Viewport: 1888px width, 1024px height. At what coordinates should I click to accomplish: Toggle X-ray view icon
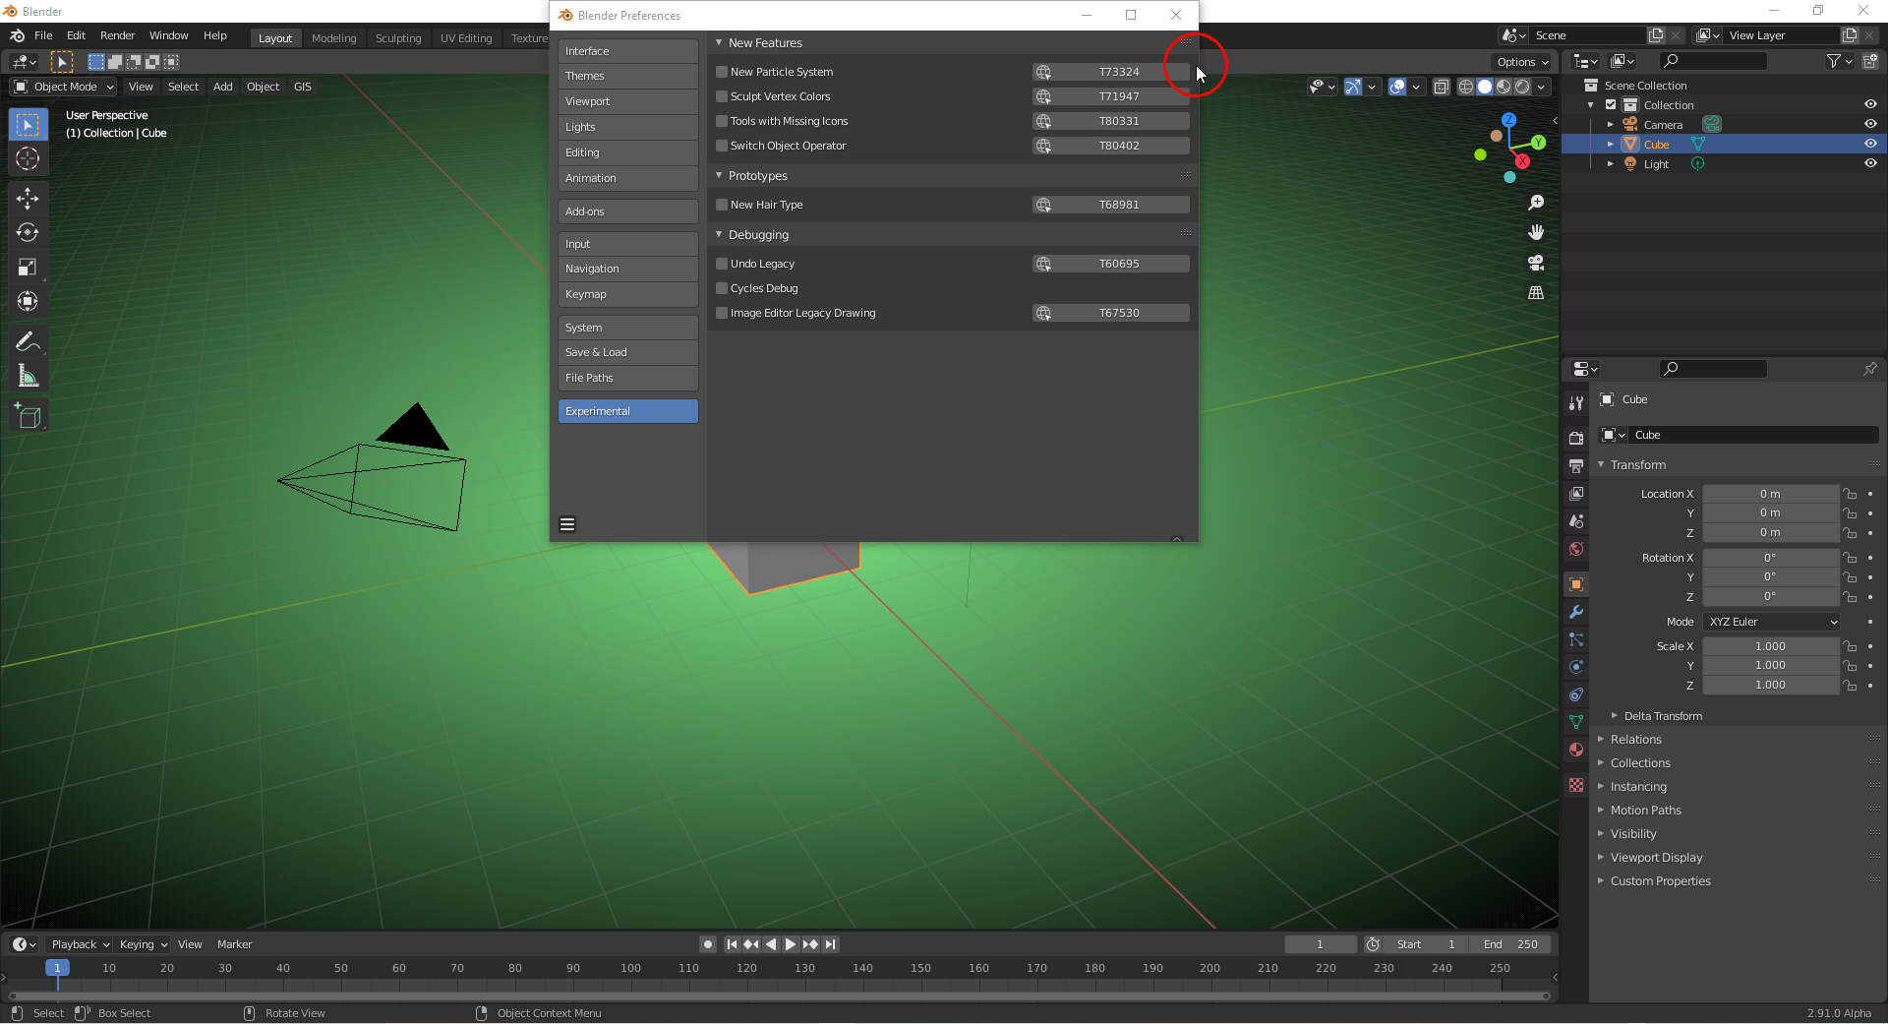[x=1441, y=87]
